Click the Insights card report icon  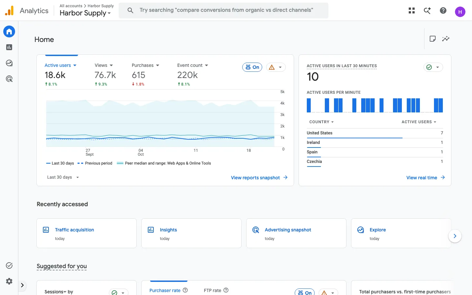tap(151, 230)
